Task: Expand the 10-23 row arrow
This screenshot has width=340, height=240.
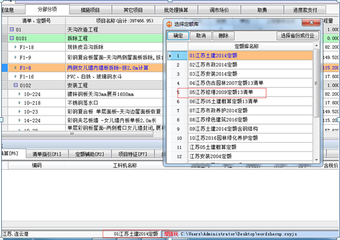Action: [x=20, y=112]
